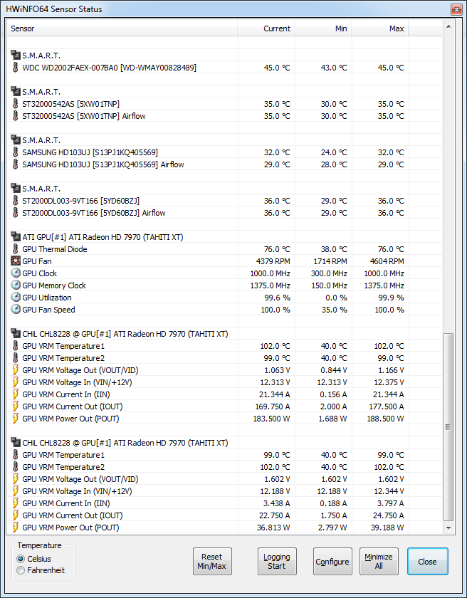Click the thermometer icon beside SAMSUNG HD103UJ Airflow
The width and height of the screenshot is (467, 598).
(15, 164)
